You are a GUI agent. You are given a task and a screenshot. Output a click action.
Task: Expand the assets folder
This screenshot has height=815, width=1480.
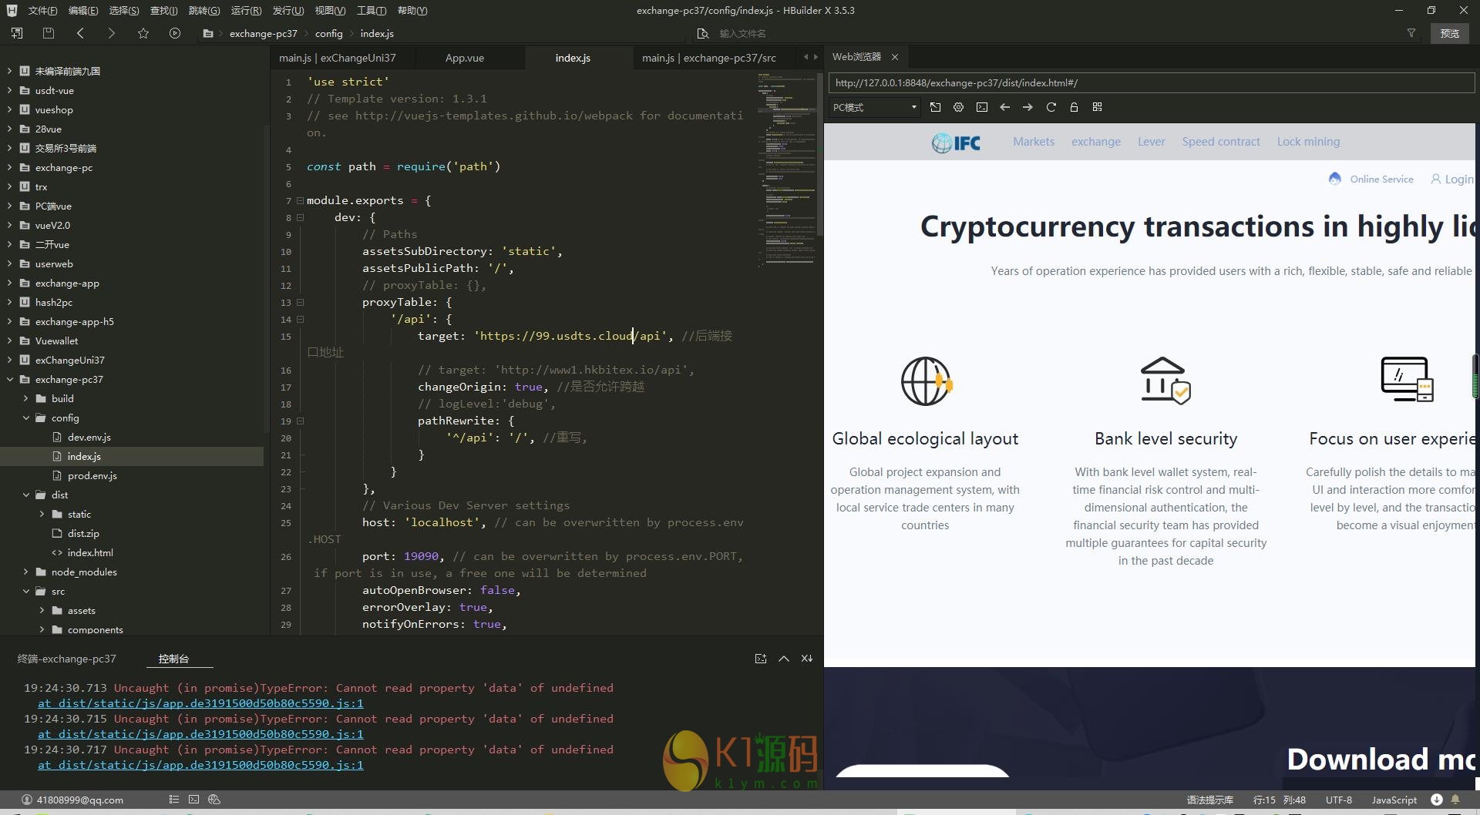click(x=42, y=610)
